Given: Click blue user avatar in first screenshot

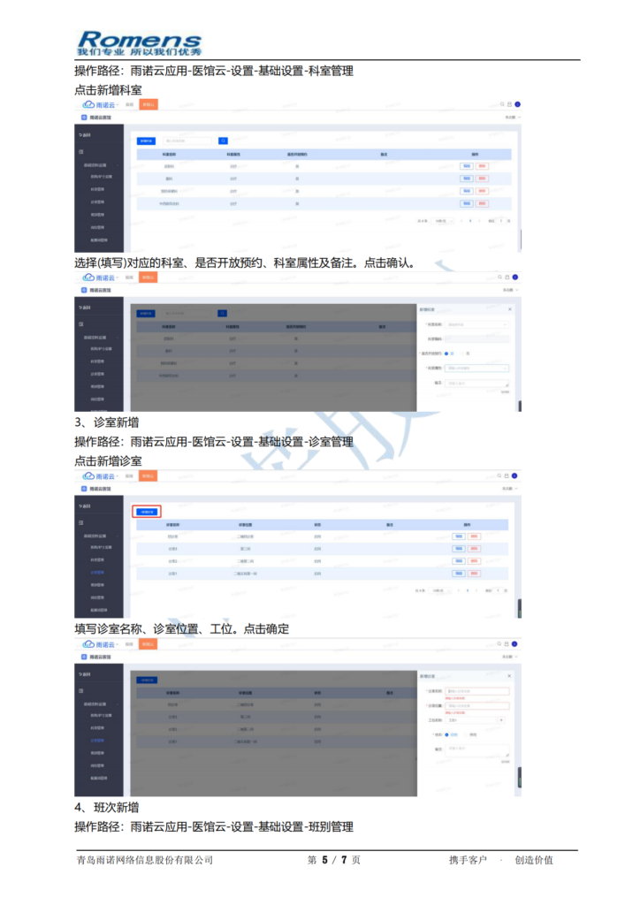Looking at the screenshot, I should (518, 104).
